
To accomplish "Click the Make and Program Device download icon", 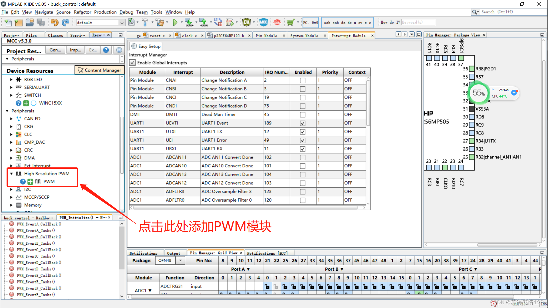I will coord(189,22).
